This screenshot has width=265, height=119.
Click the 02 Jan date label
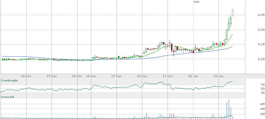(x=193, y=76)
